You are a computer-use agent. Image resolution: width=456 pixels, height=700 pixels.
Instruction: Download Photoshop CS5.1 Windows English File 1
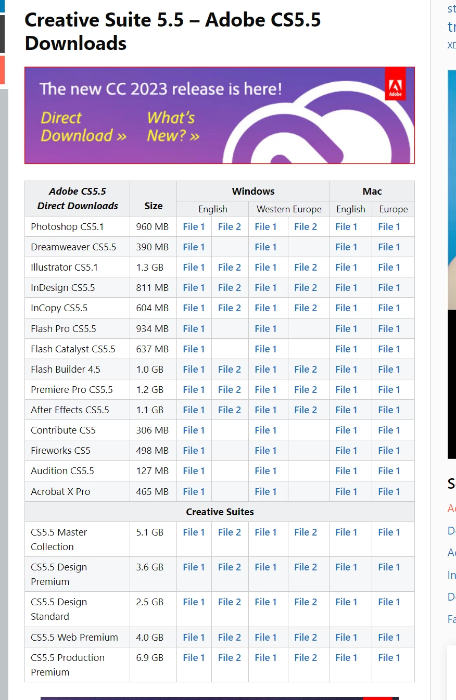194,226
